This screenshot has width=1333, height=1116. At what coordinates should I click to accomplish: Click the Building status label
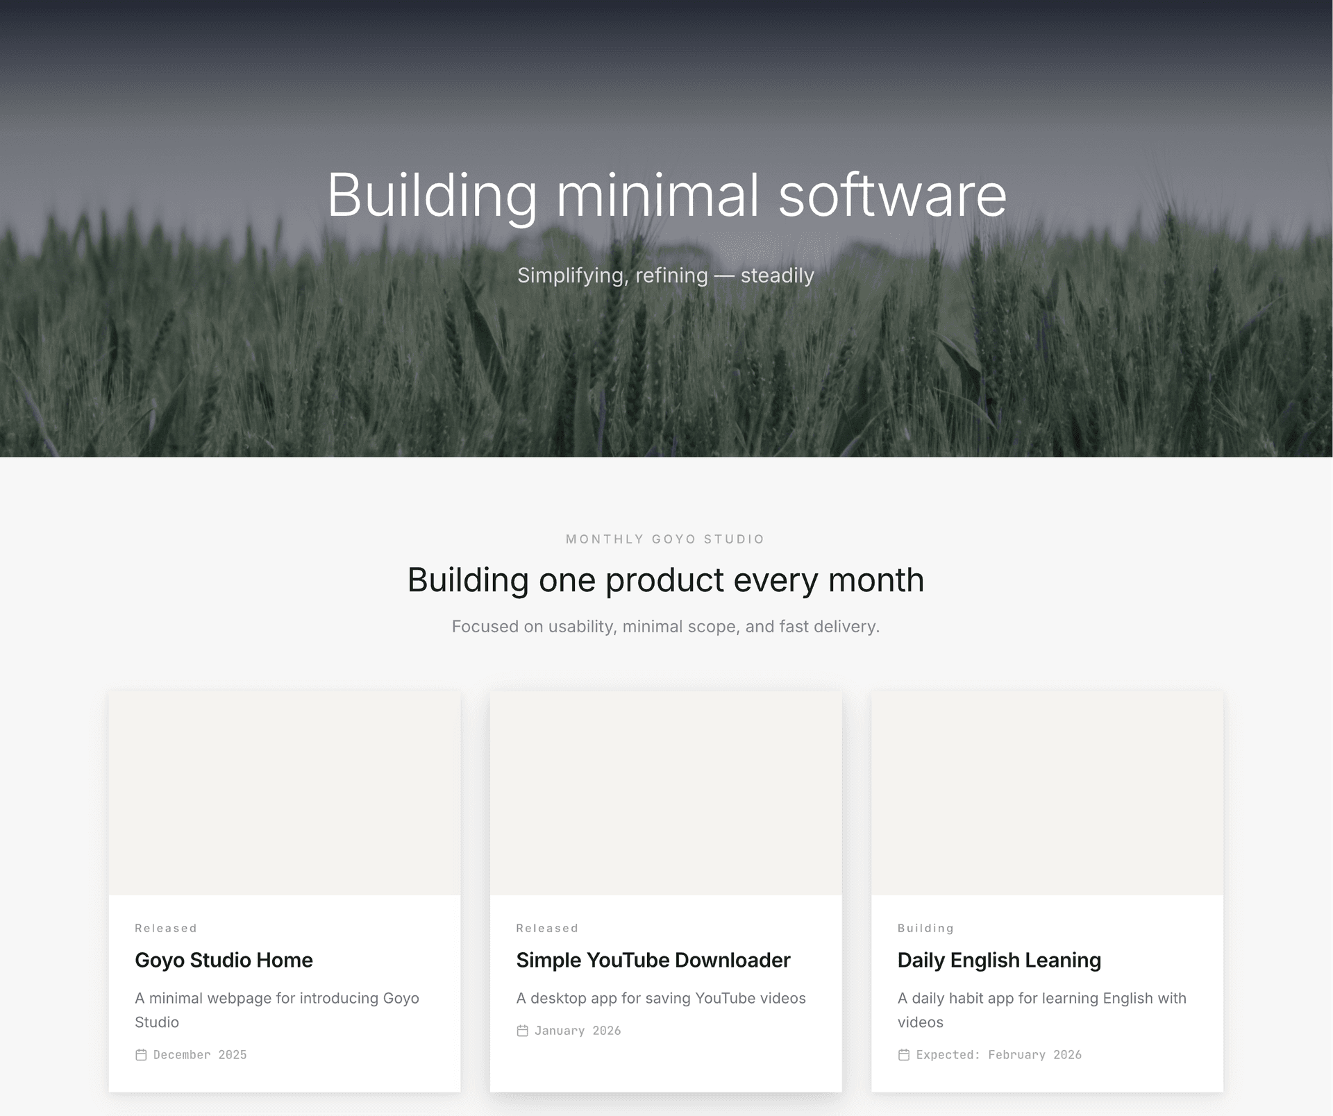(925, 928)
